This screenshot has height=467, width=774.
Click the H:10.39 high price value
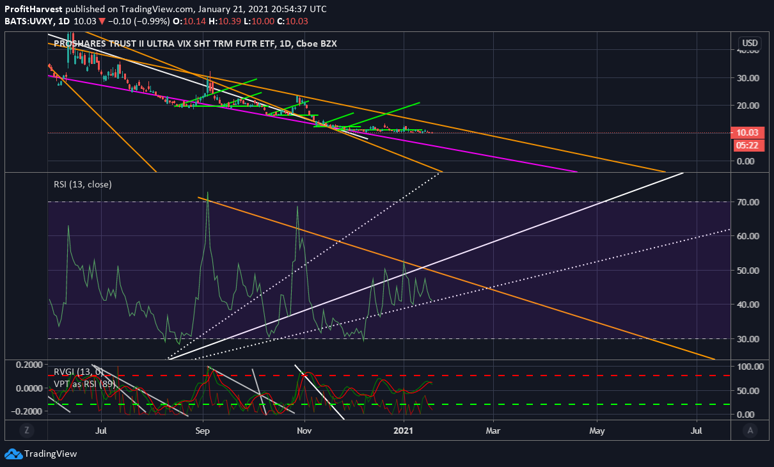[226, 21]
